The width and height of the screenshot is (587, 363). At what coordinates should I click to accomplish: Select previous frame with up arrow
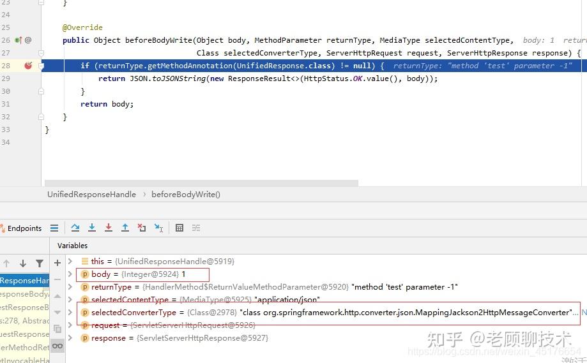(6, 263)
